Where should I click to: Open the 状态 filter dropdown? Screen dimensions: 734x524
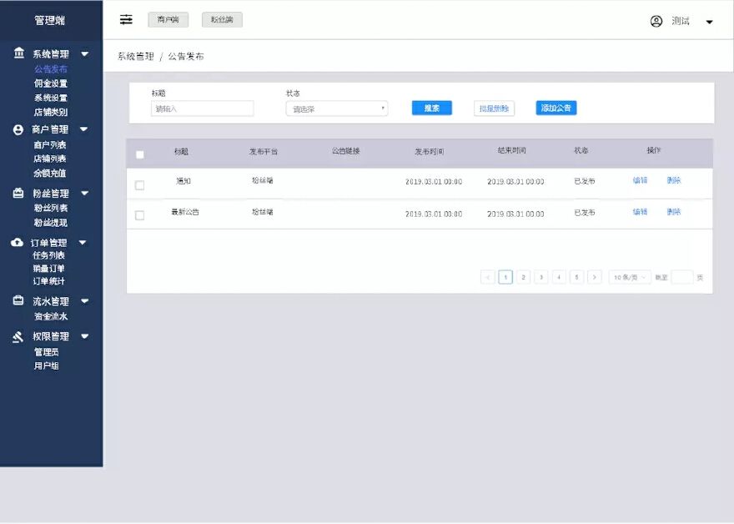tap(337, 108)
